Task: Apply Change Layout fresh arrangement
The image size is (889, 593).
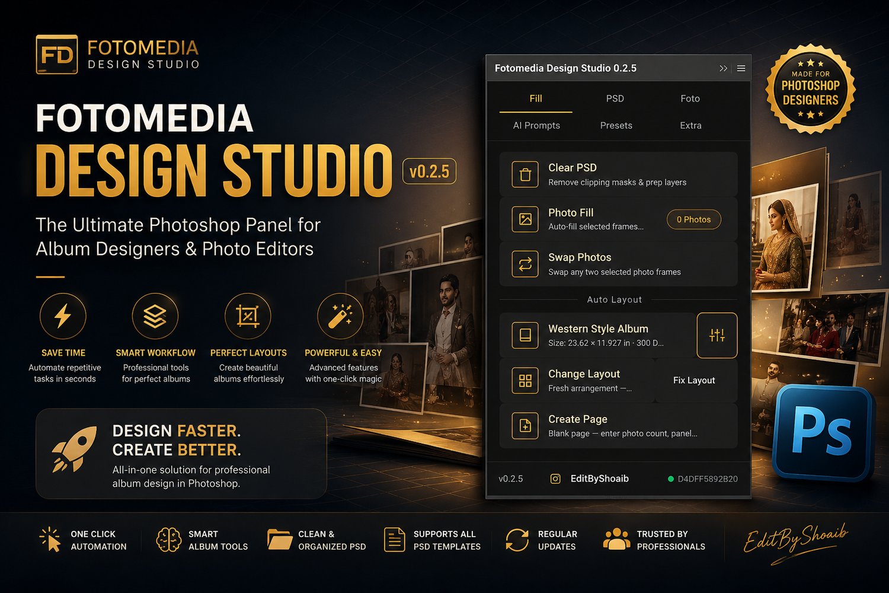Action: coord(577,380)
